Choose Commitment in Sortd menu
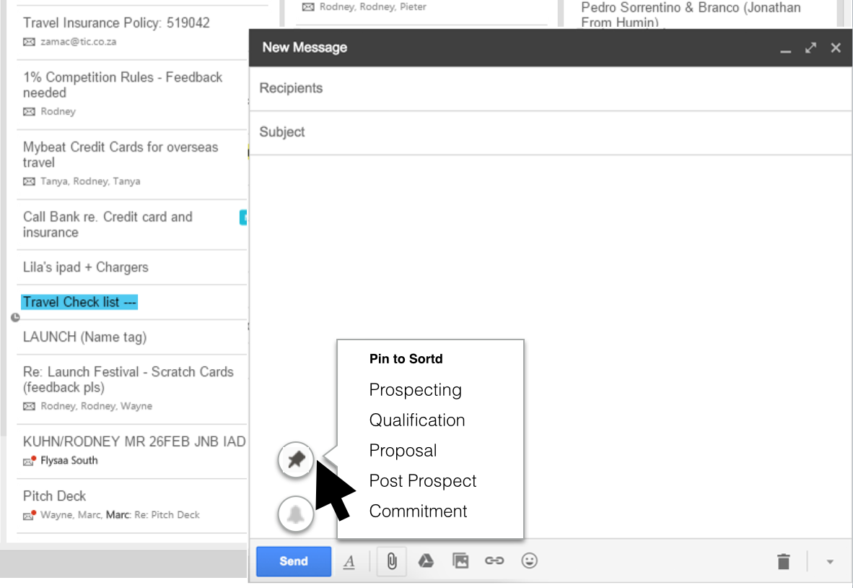 pyautogui.click(x=418, y=511)
